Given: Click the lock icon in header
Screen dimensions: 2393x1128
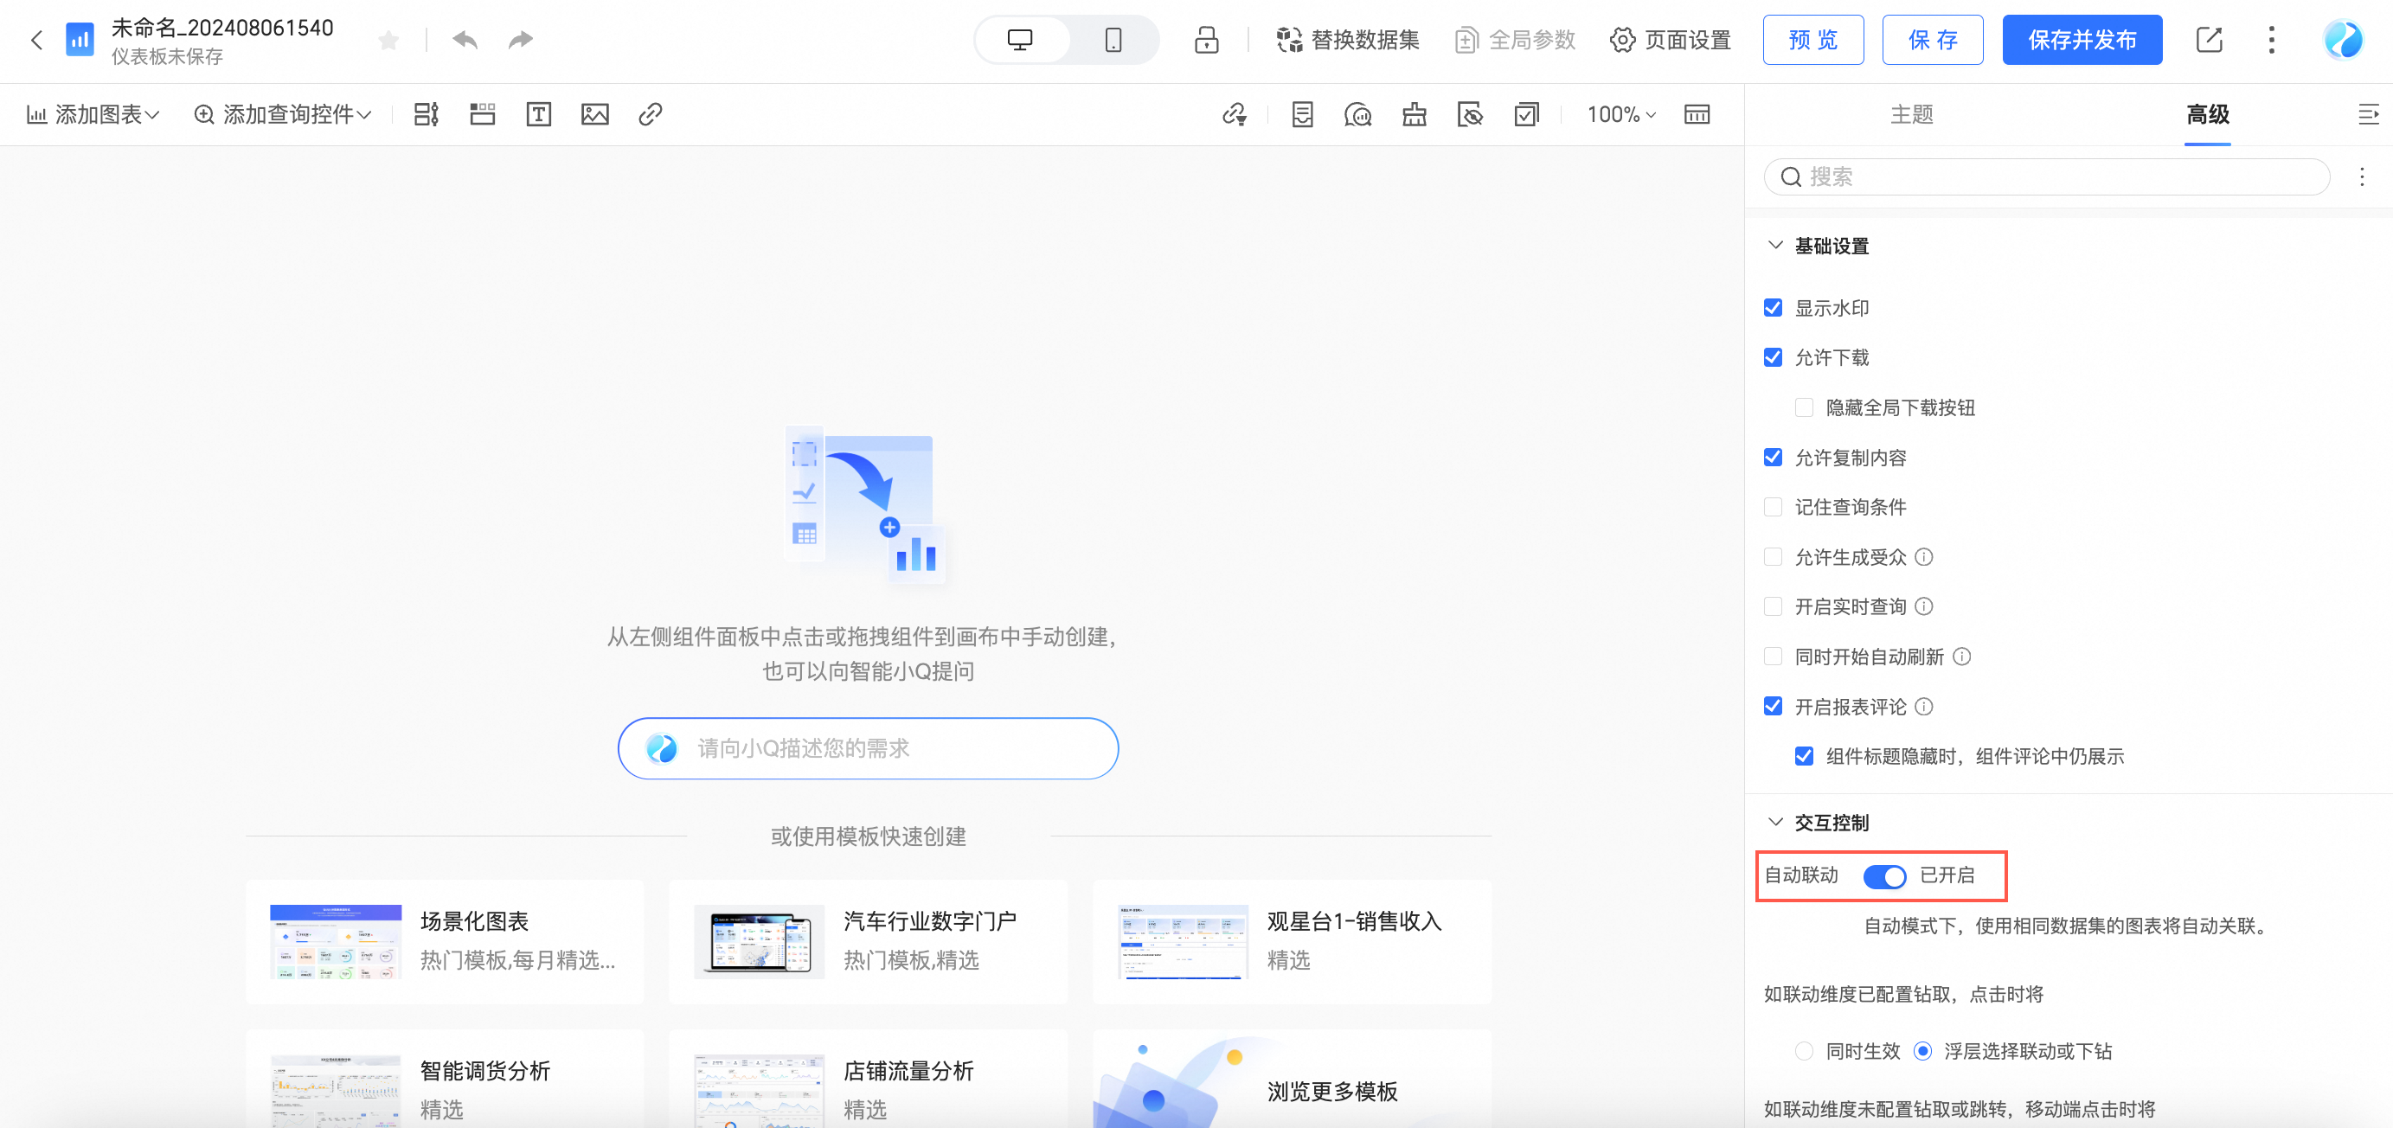Looking at the screenshot, I should [x=1206, y=40].
